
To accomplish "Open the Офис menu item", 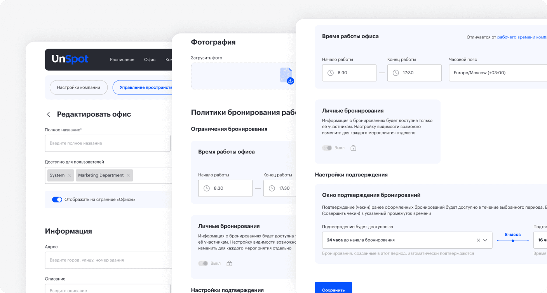I will [x=150, y=59].
